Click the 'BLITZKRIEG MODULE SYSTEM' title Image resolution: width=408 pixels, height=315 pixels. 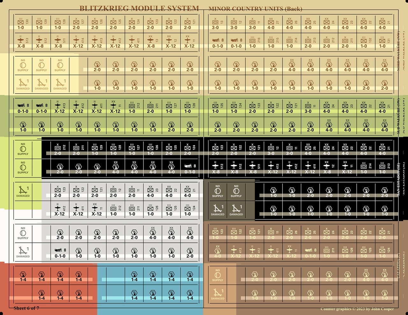(x=139, y=8)
